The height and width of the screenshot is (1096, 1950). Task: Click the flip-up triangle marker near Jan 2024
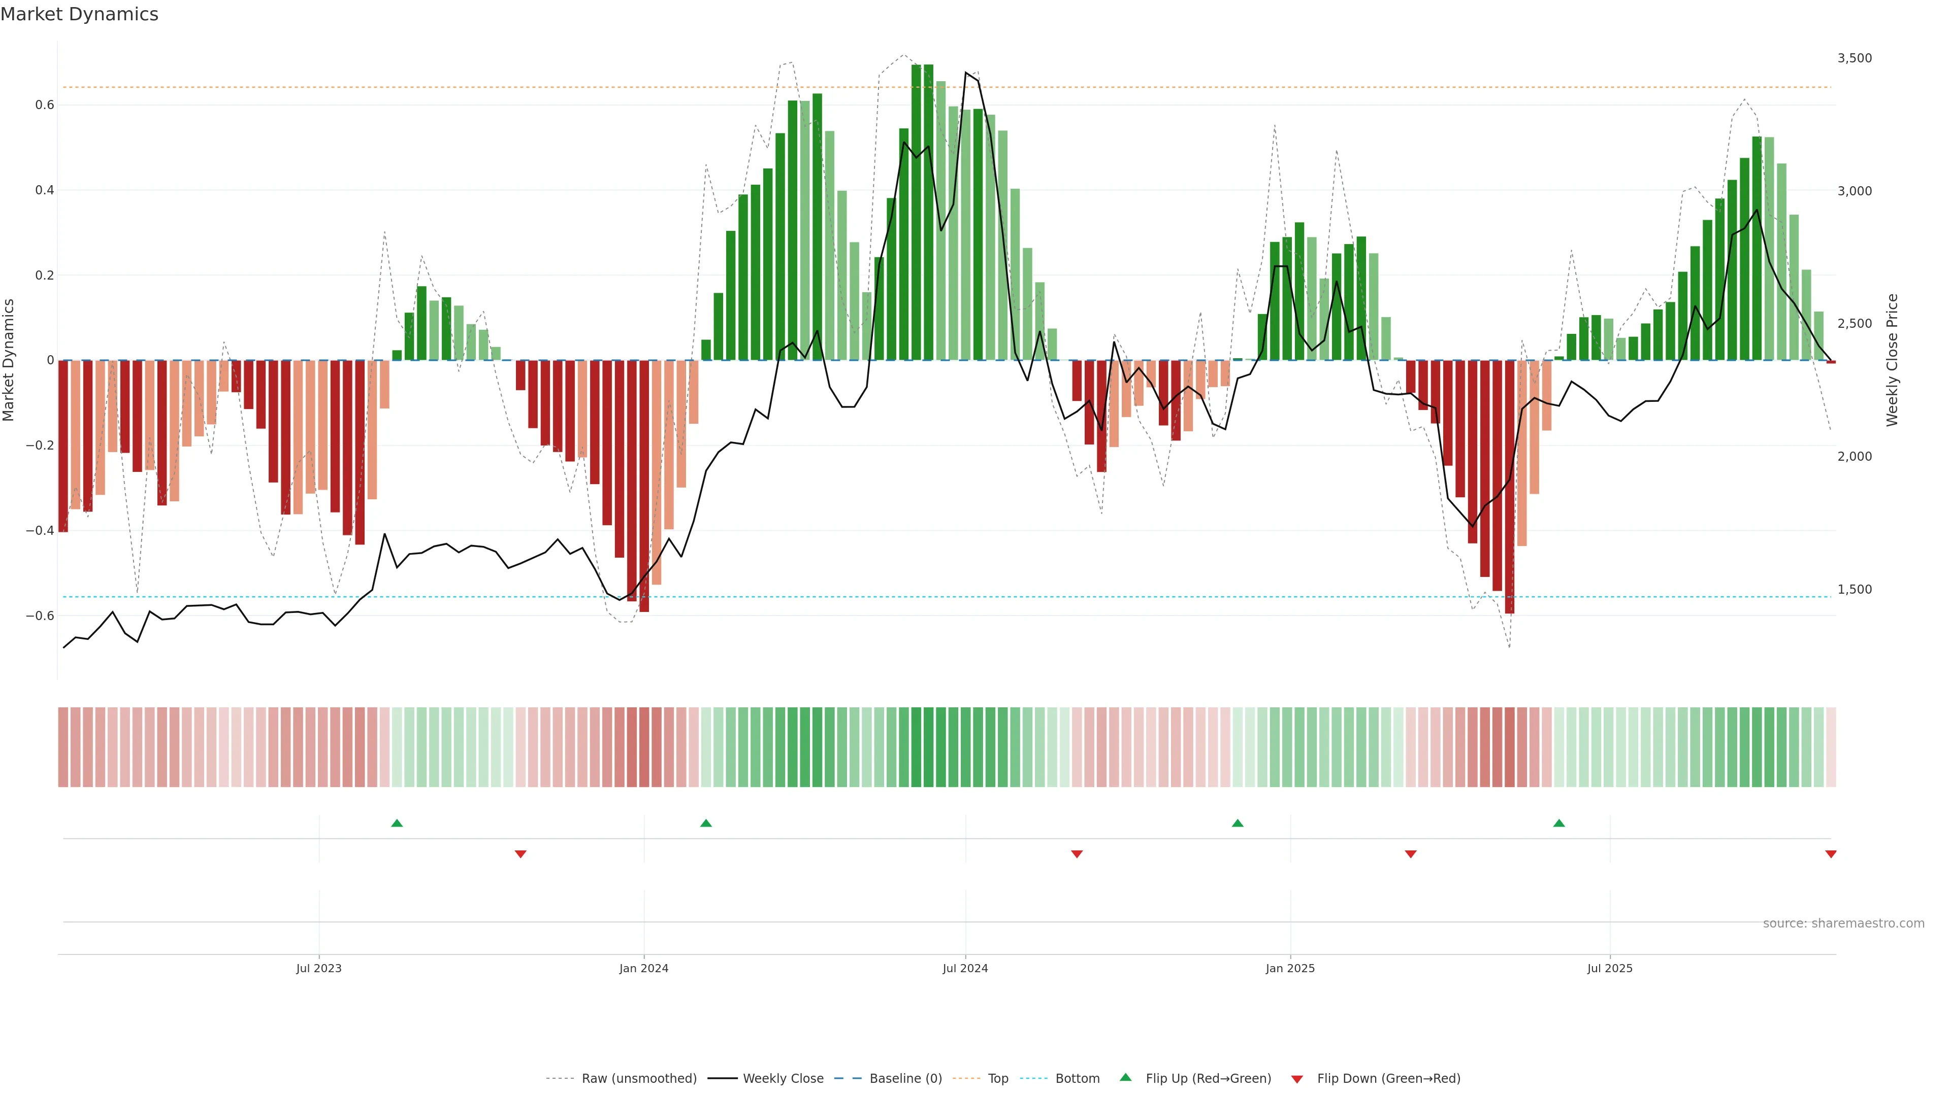705,823
